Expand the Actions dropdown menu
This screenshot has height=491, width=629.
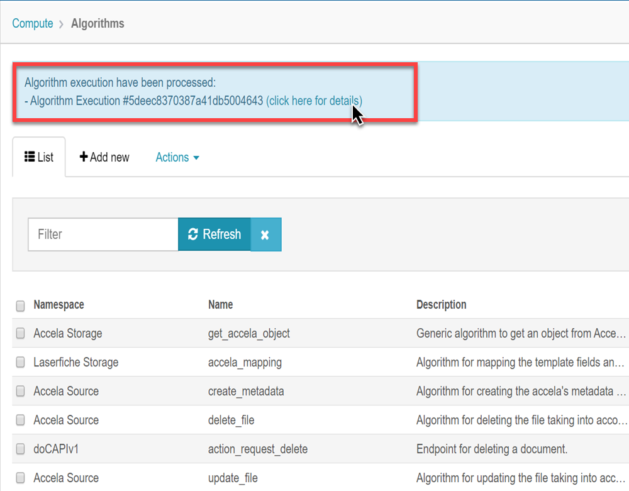[x=177, y=157]
